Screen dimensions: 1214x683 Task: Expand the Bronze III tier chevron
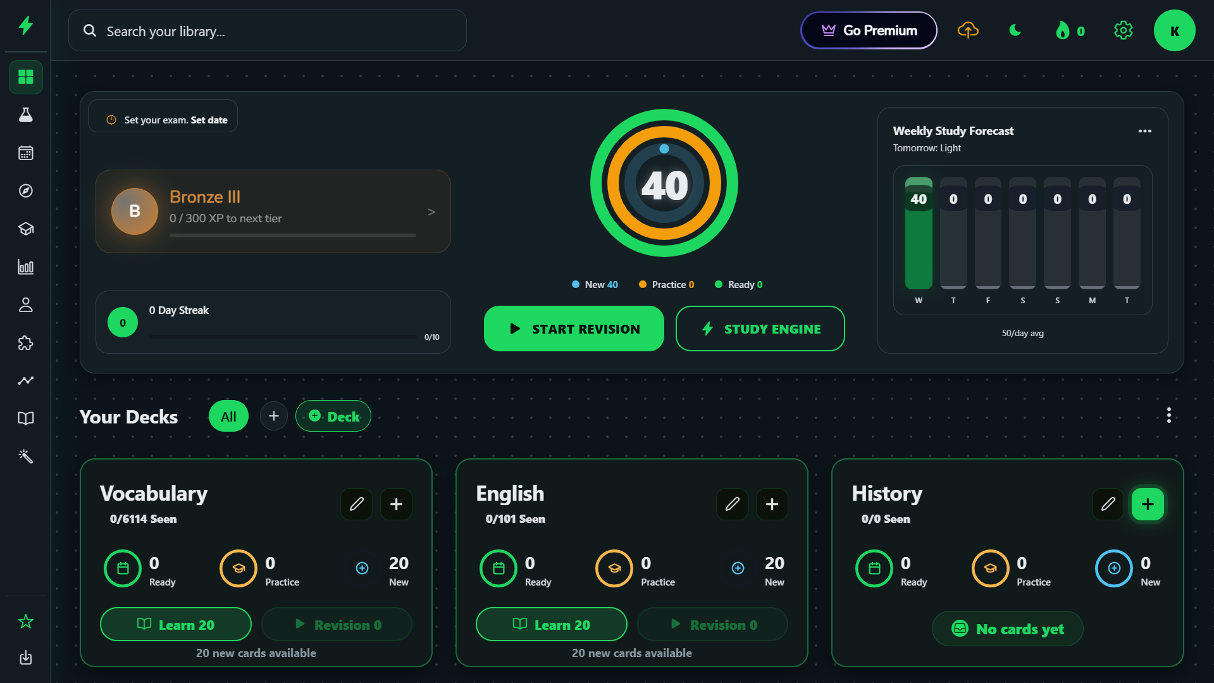431,211
